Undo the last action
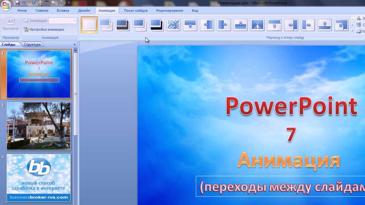Screen dimensions: 365x205 24,3
